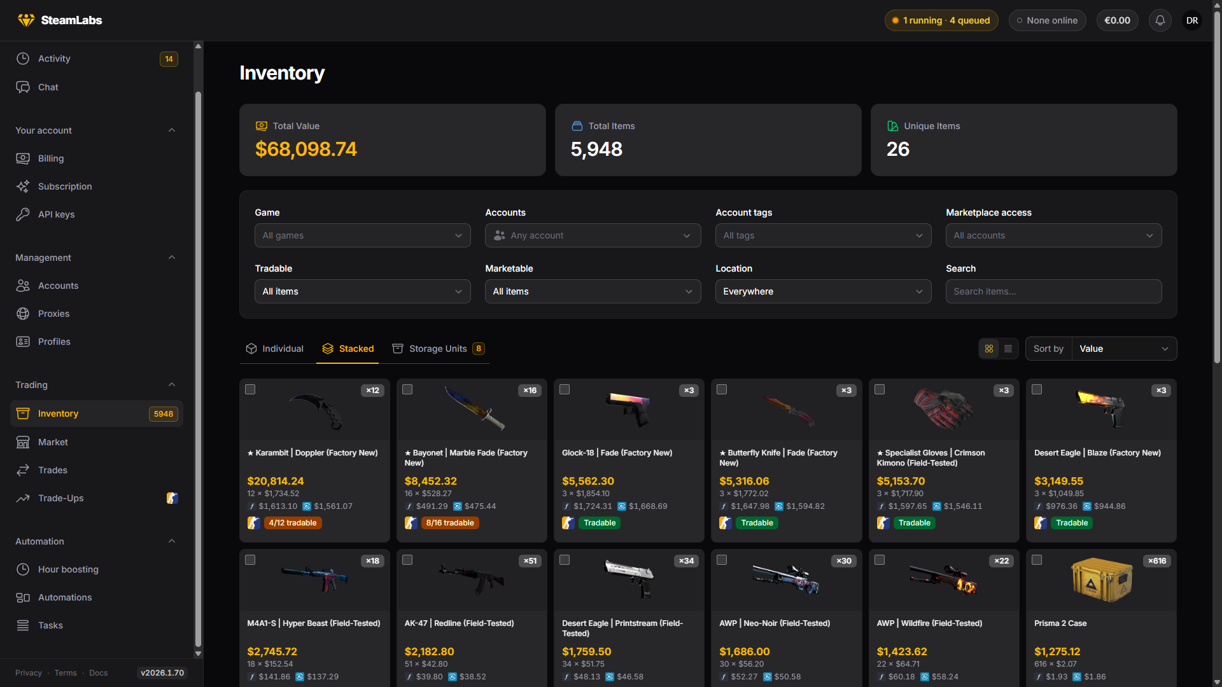The width and height of the screenshot is (1222, 687).
Task: Open the Profiles ID card icon
Action: (x=23, y=342)
